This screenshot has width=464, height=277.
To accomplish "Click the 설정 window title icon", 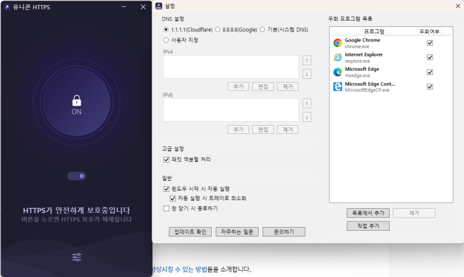I will tap(159, 6).
